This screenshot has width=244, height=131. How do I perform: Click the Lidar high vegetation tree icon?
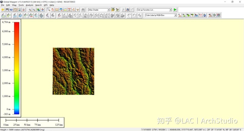(192, 15)
